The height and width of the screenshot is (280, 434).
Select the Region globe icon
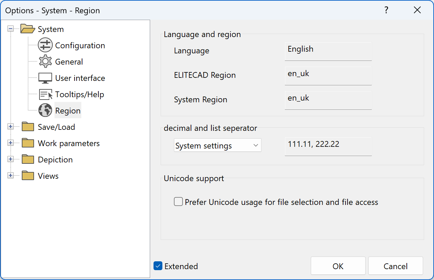(45, 110)
